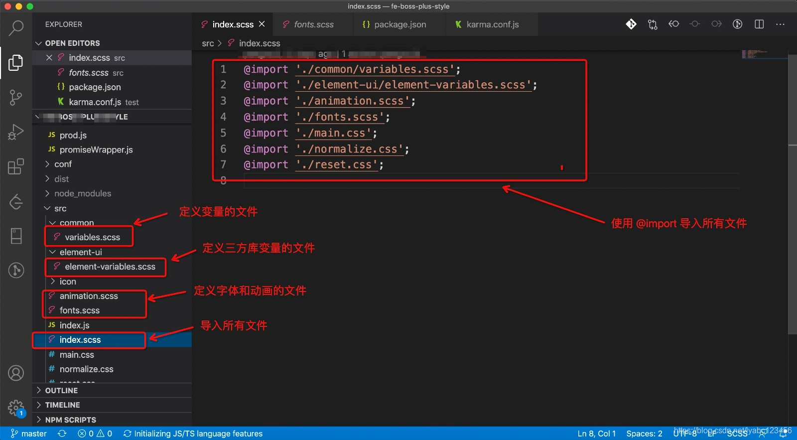
Task: Collapse the src folder
Action: click(112, 208)
